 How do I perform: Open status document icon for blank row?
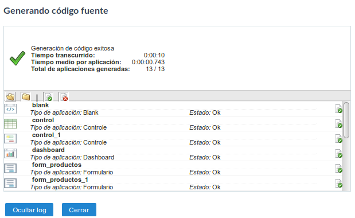pos(339,109)
